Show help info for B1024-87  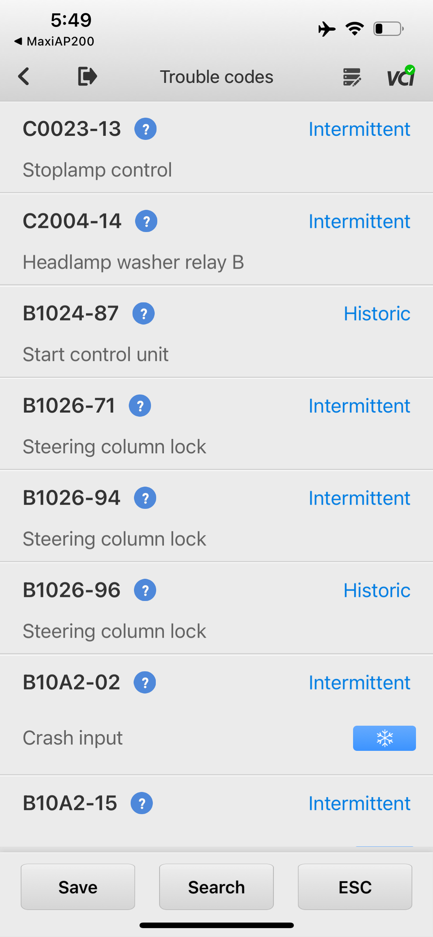144,313
